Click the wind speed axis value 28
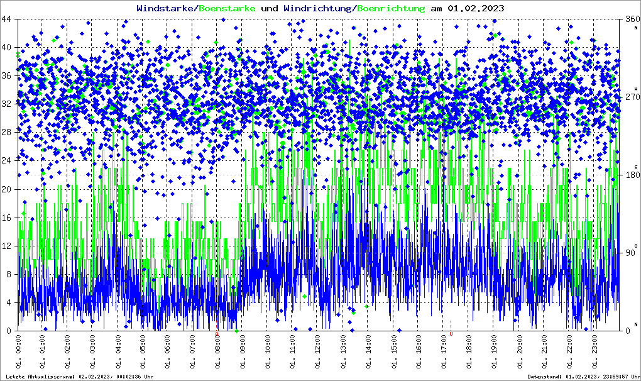This screenshot has width=641, height=381. pos(6,132)
